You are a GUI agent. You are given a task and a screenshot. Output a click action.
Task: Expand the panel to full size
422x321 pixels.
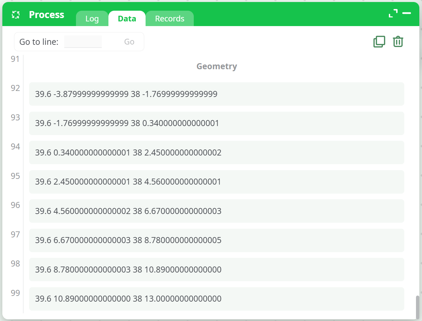click(x=393, y=13)
